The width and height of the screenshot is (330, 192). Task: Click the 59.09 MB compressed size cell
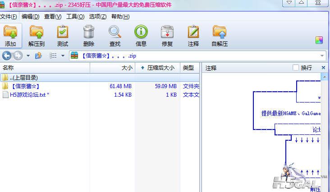(165, 86)
